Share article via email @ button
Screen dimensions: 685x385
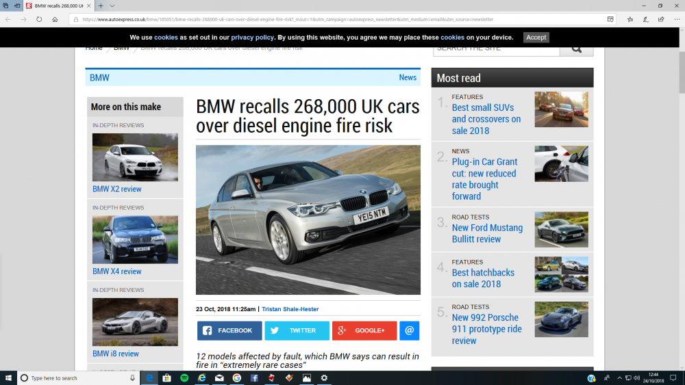[x=410, y=330]
